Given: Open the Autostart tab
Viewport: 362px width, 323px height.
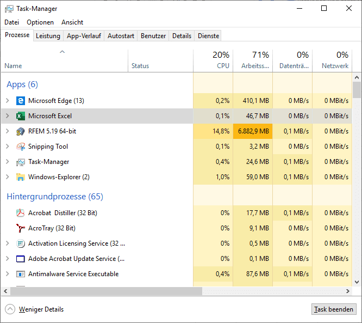Looking at the screenshot, I should point(121,36).
